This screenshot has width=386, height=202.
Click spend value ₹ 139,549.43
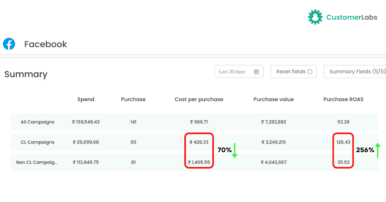pyautogui.click(x=86, y=122)
